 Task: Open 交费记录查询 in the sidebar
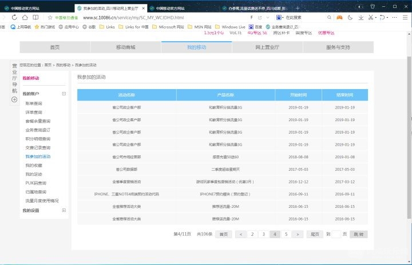pyautogui.click(x=38, y=147)
